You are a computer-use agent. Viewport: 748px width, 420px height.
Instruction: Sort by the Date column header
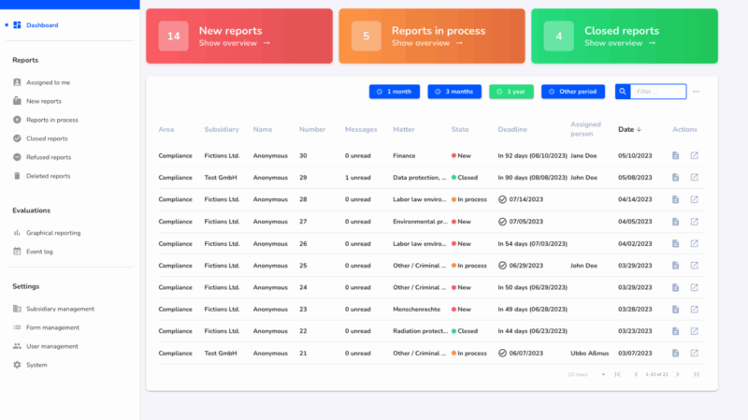(629, 129)
